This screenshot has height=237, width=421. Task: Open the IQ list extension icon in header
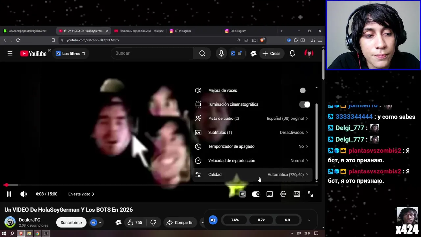[x=236, y=53]
